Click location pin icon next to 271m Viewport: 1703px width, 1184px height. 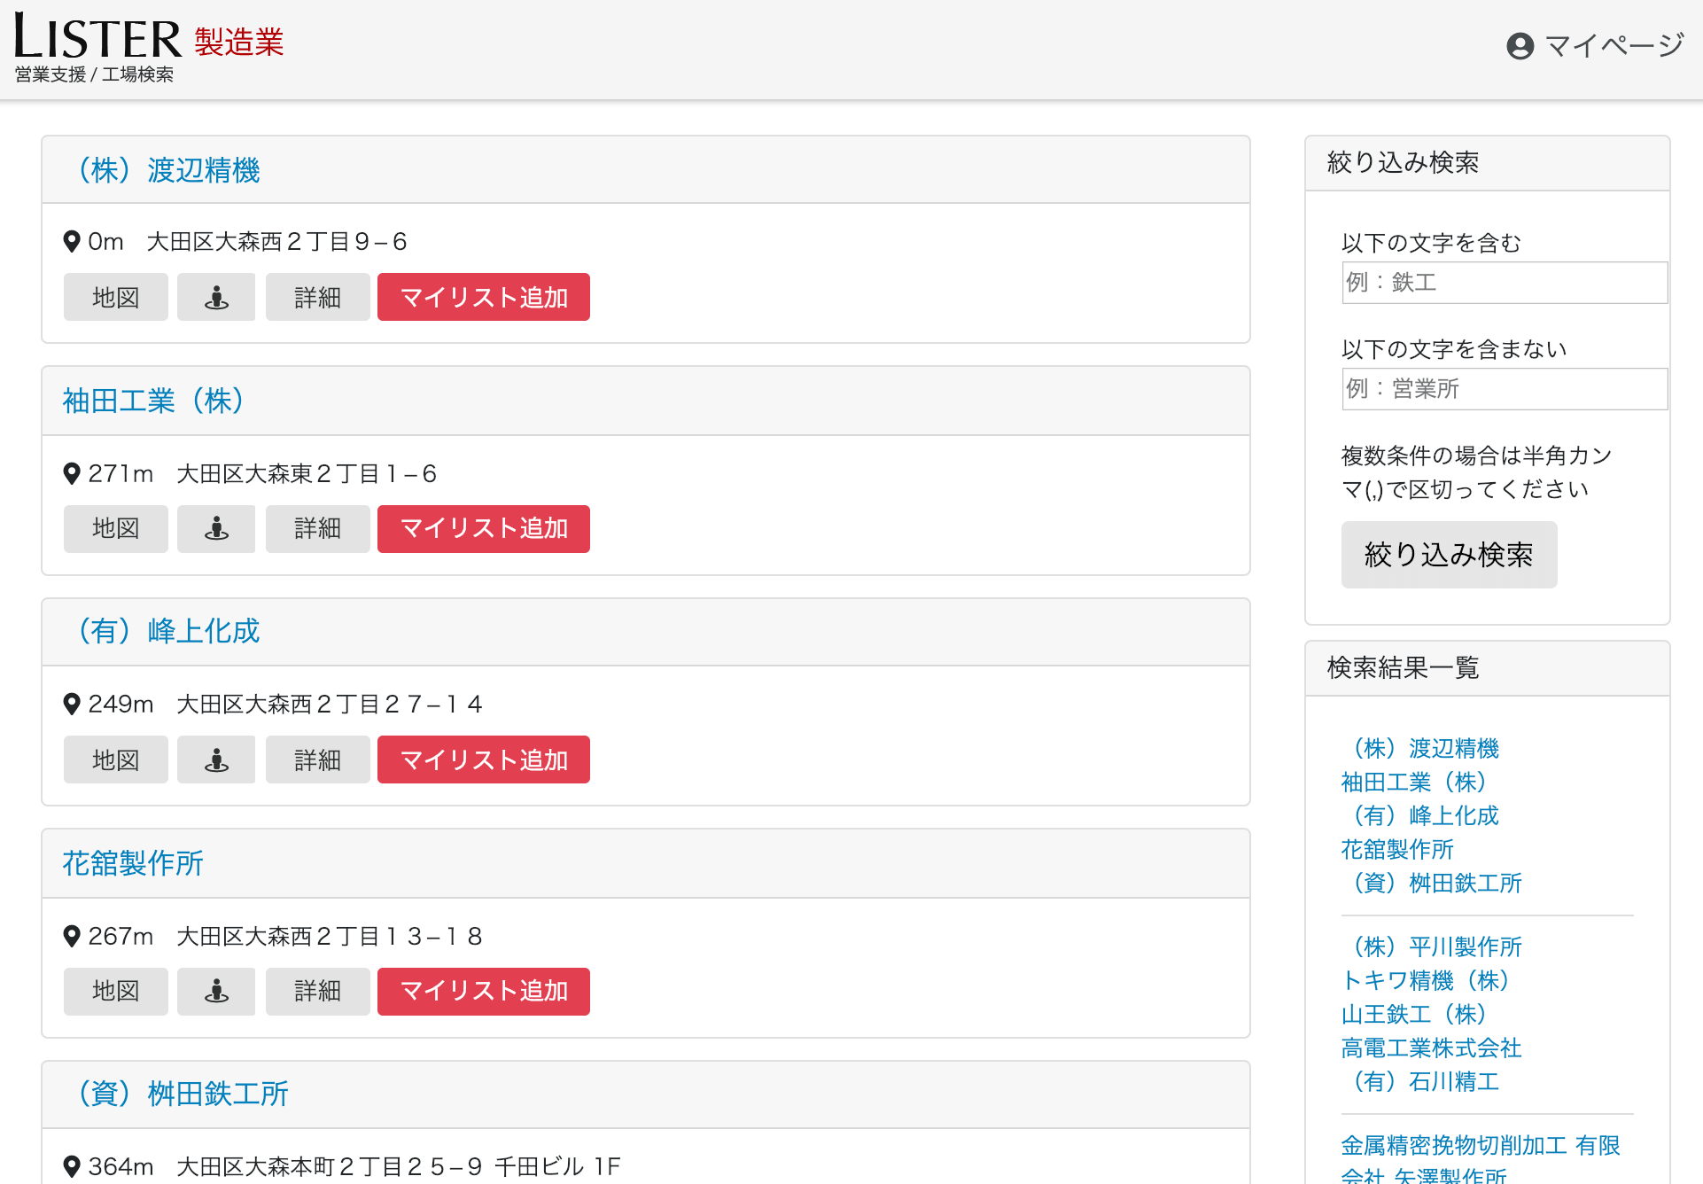pos(73,474)
